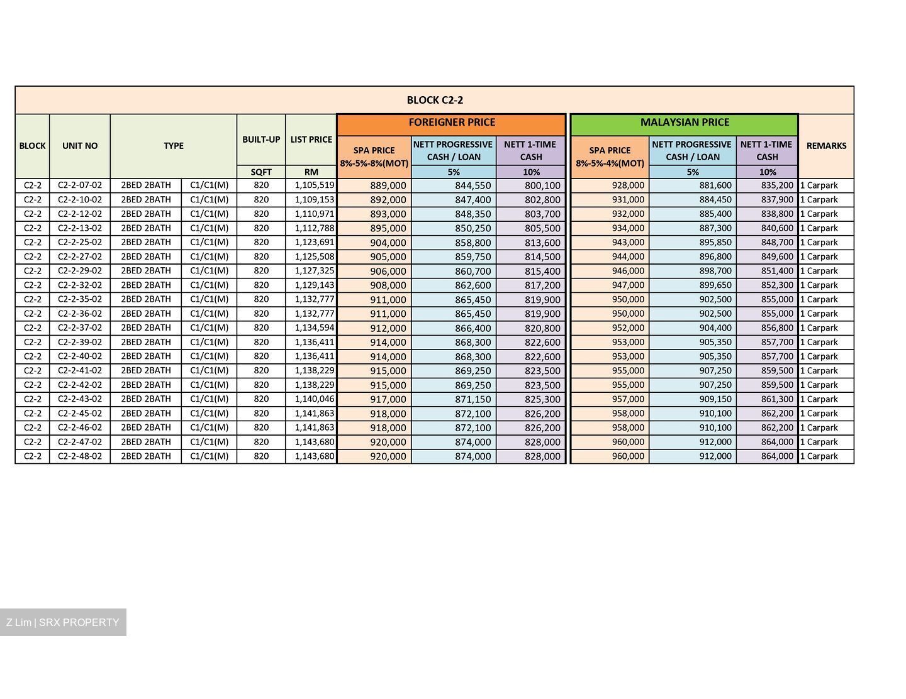Click unit number C2-2-12-02
Image resolution: width=906 pixels, height=699 pixels.
click(80, 214)
